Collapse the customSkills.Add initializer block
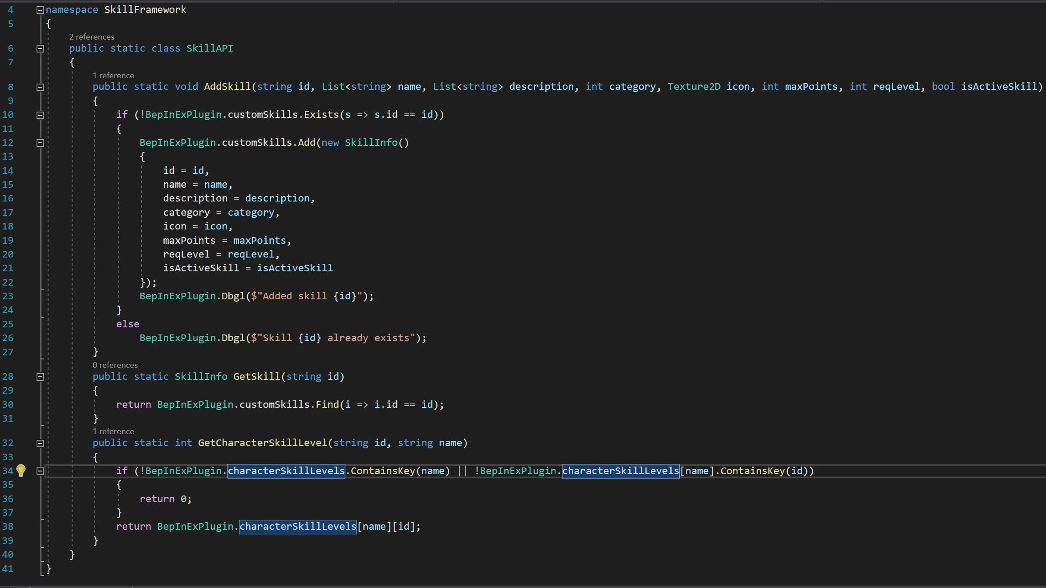The image size is (1046, 588). tap(40, 143)
